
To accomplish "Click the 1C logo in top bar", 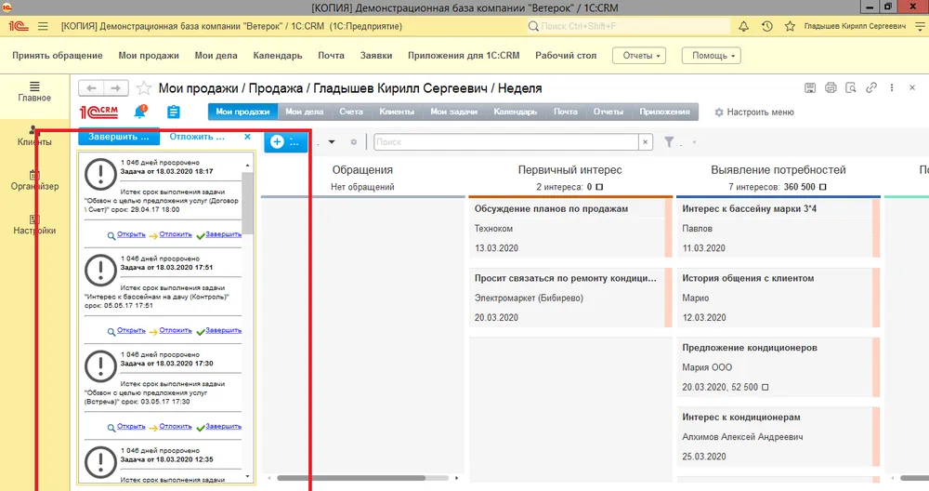I will [19, 26].
